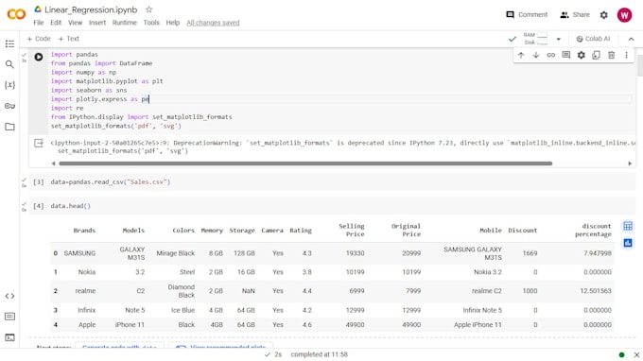Click the All changes saved link
Image resolution: width=643 pixels, height=361 pixels.
coord(213,23)
